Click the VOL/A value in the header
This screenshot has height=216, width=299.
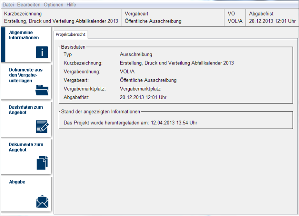[235, 21]
